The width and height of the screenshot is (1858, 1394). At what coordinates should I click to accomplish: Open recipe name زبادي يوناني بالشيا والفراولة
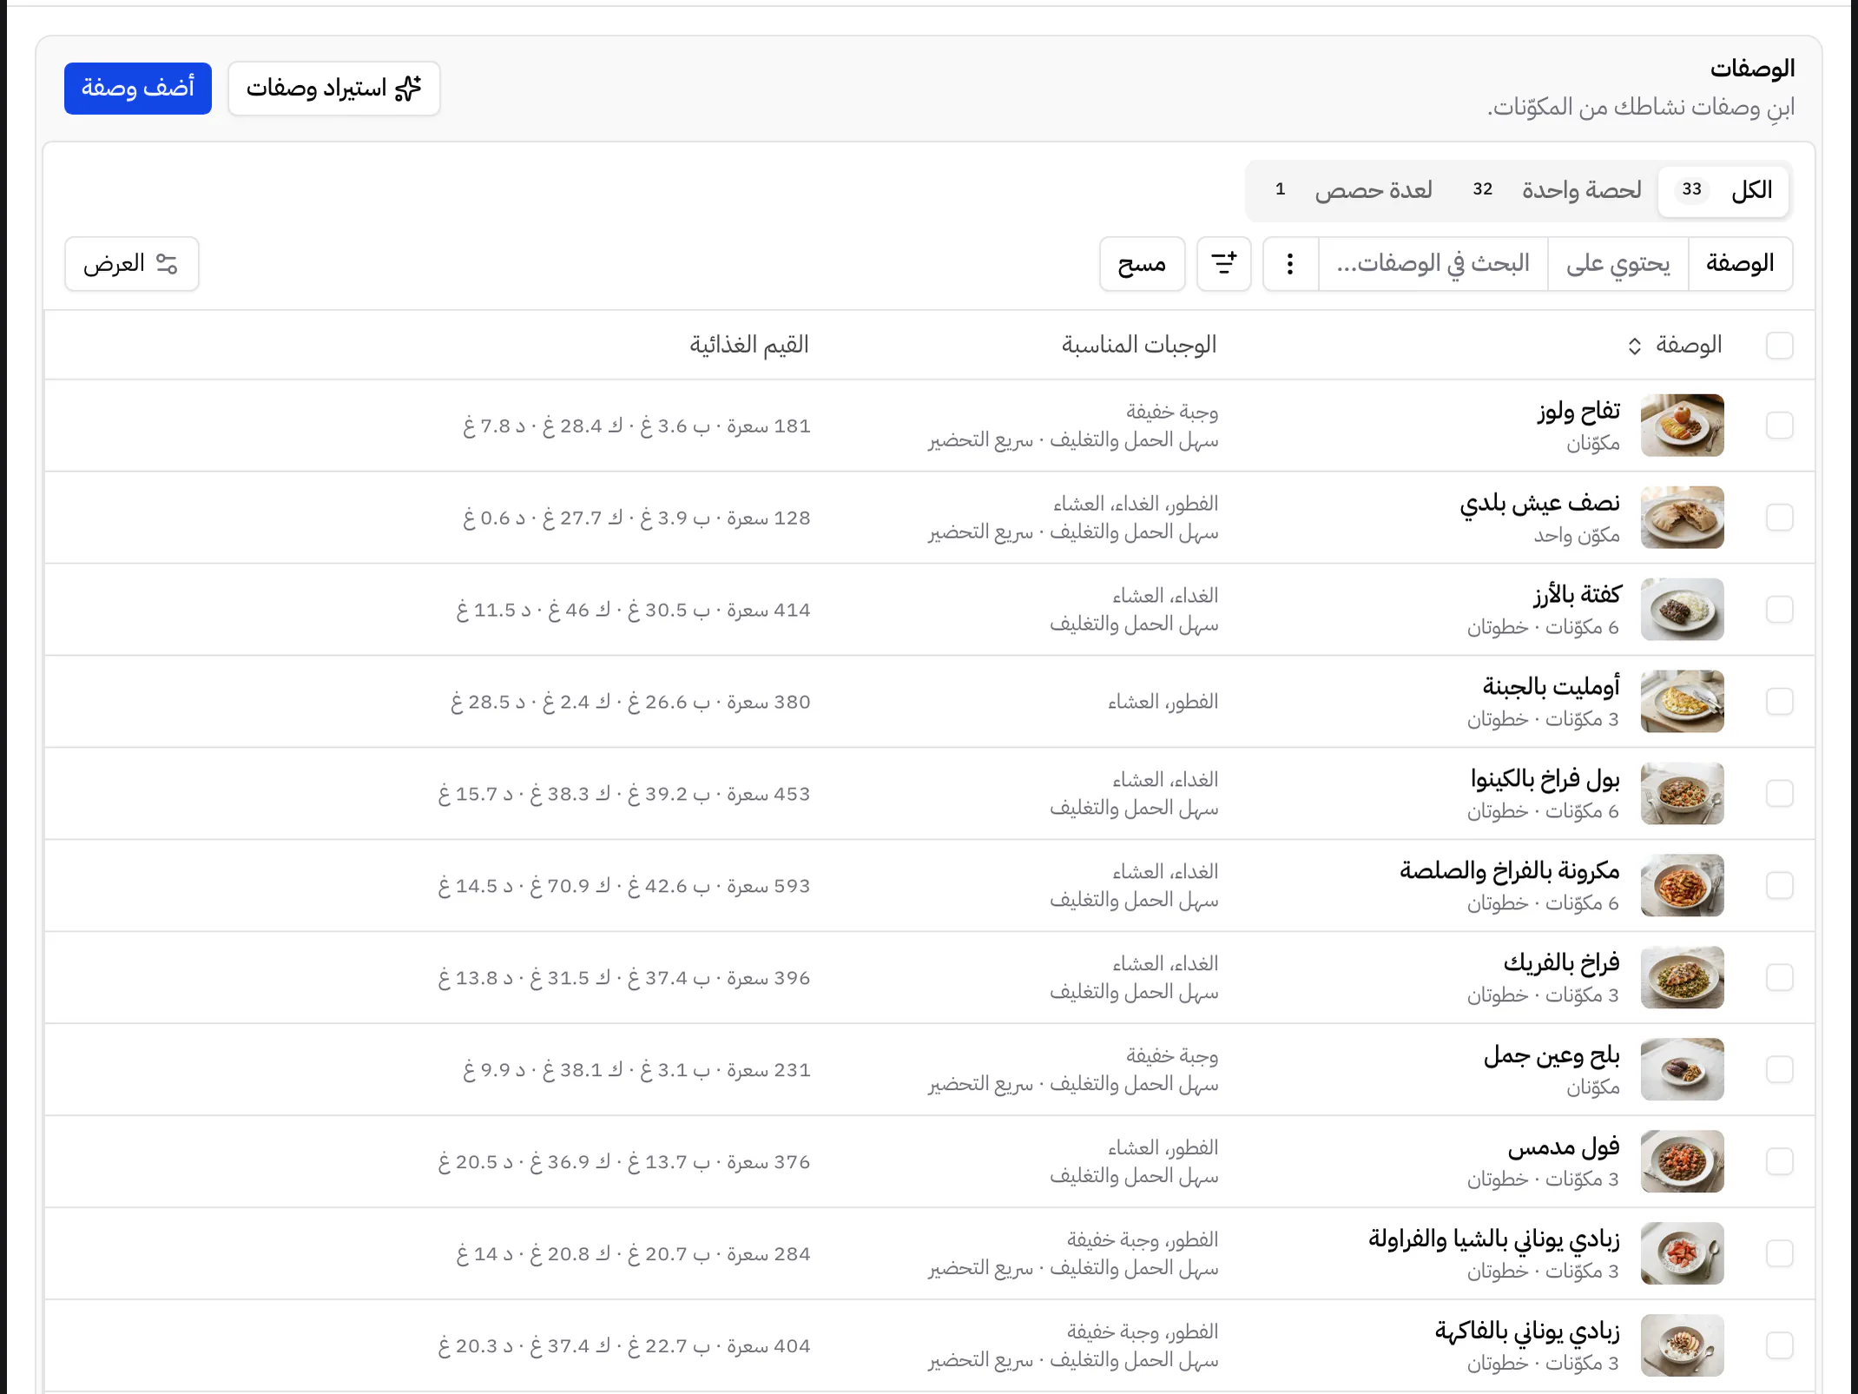pyautogui.click(x=1495, y=1239)
